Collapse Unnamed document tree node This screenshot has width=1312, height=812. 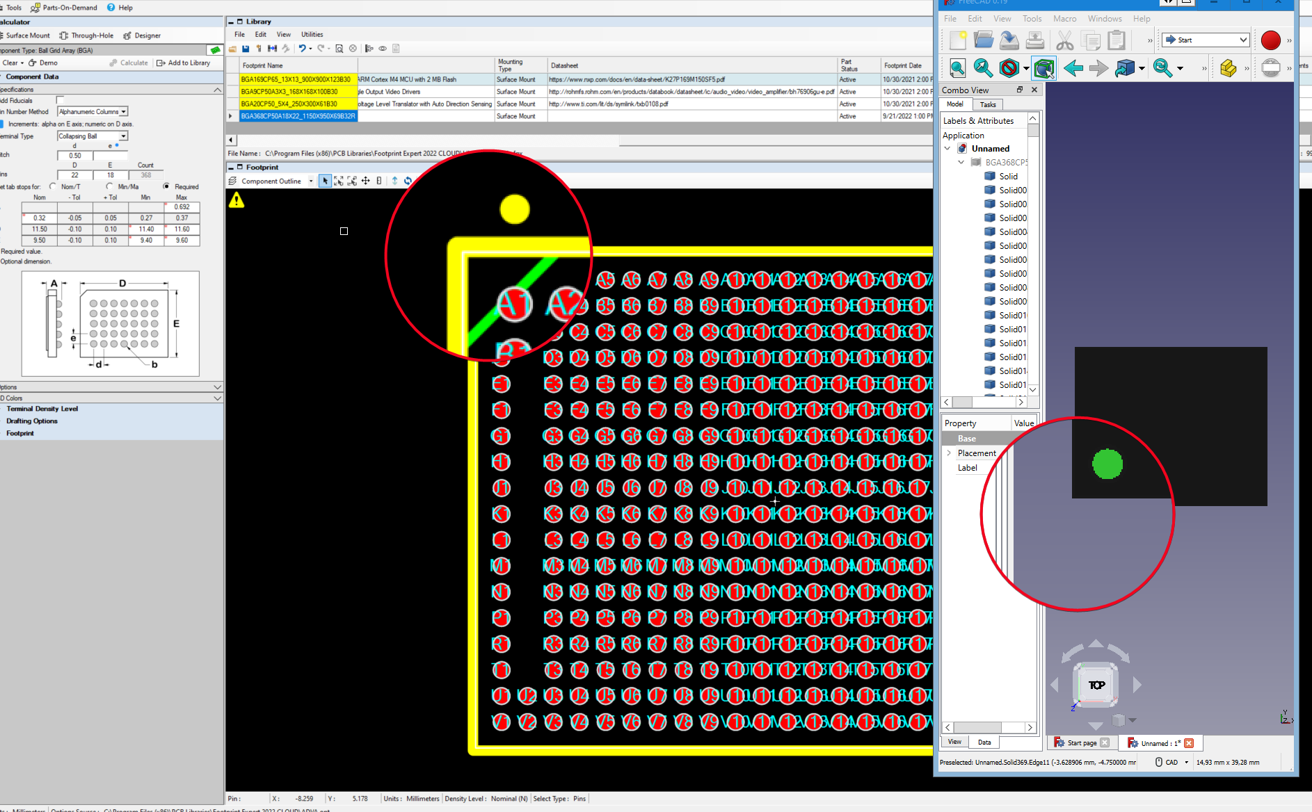(x=947, y=149)
